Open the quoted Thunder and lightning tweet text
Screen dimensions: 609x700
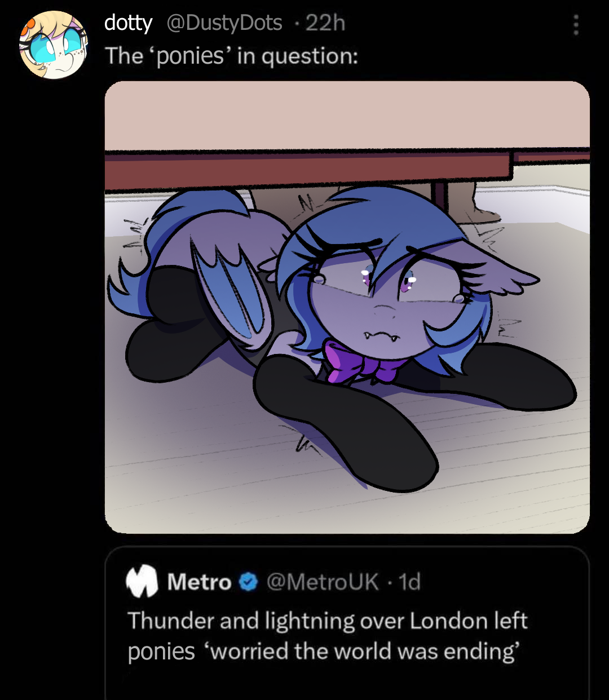tap(327, 636)
